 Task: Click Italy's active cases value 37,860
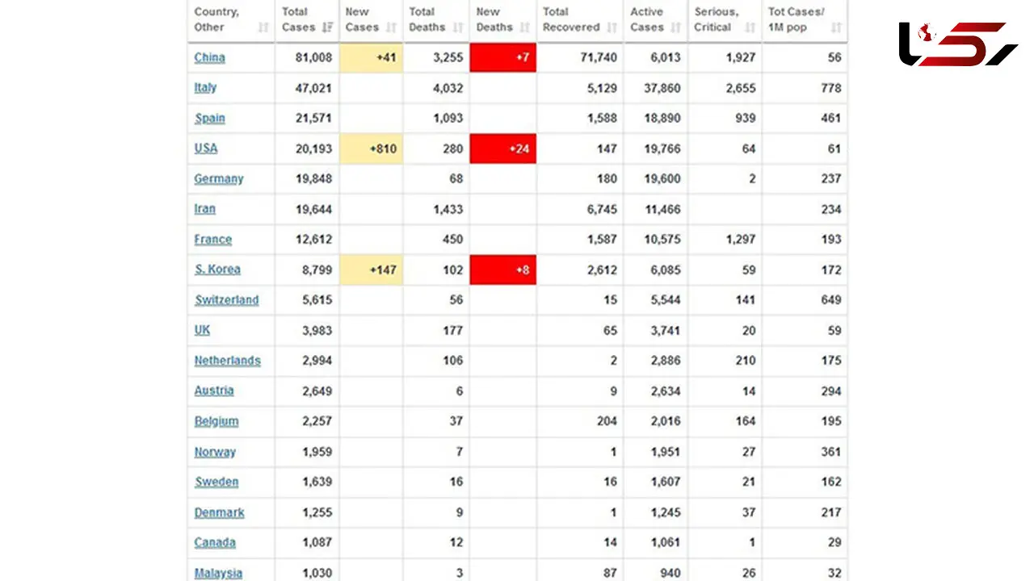click(x=663, y=88)
